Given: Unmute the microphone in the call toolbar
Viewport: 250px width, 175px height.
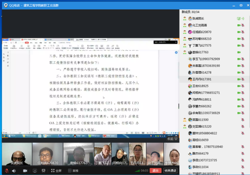Looking at the screenshot, I should [7, 171].
